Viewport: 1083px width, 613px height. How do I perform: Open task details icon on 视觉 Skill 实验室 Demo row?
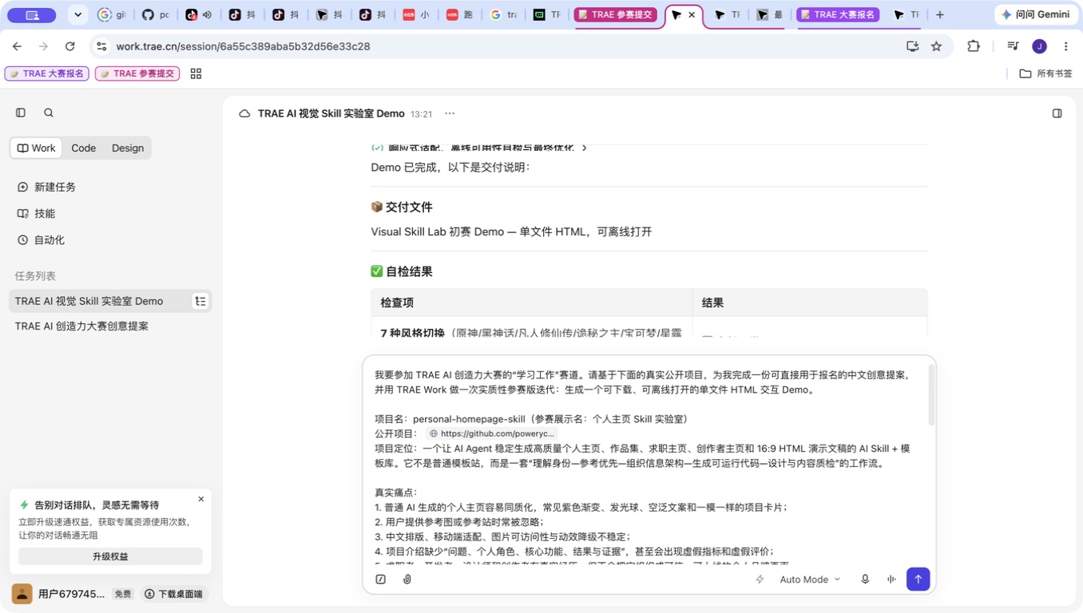pyautogui.click(x=200, y=301)
